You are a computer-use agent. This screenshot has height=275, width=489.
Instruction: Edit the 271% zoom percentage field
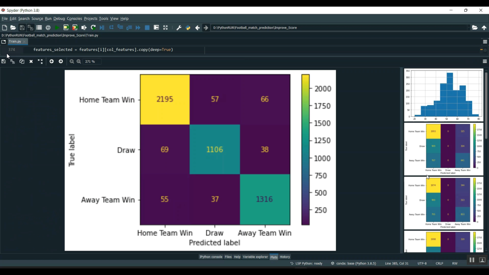coord(90,61)
